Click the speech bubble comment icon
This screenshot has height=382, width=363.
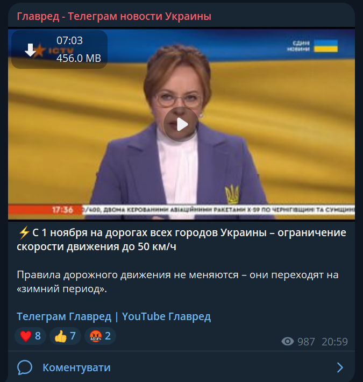click(x=25, y=367)
